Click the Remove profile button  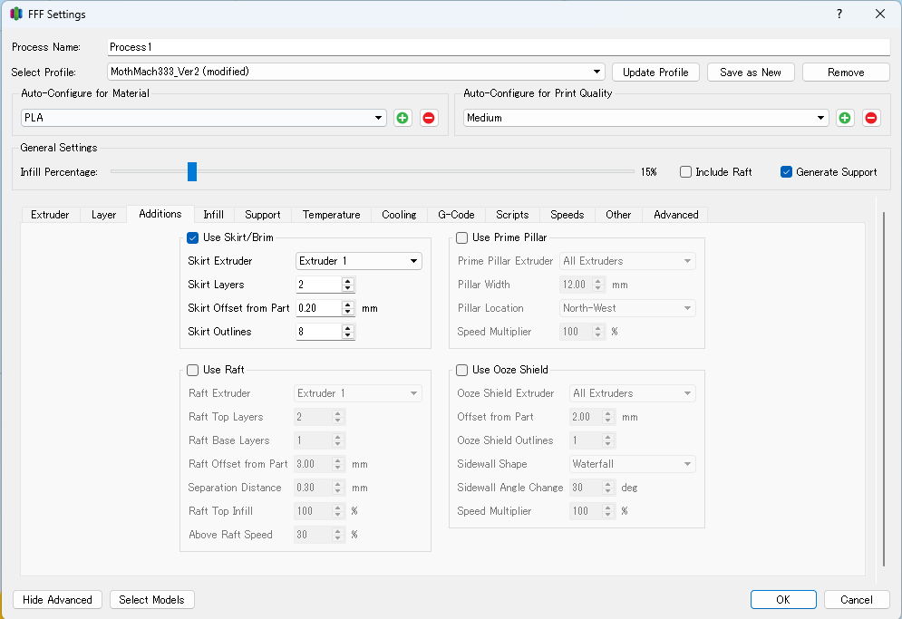click(846, 73)
